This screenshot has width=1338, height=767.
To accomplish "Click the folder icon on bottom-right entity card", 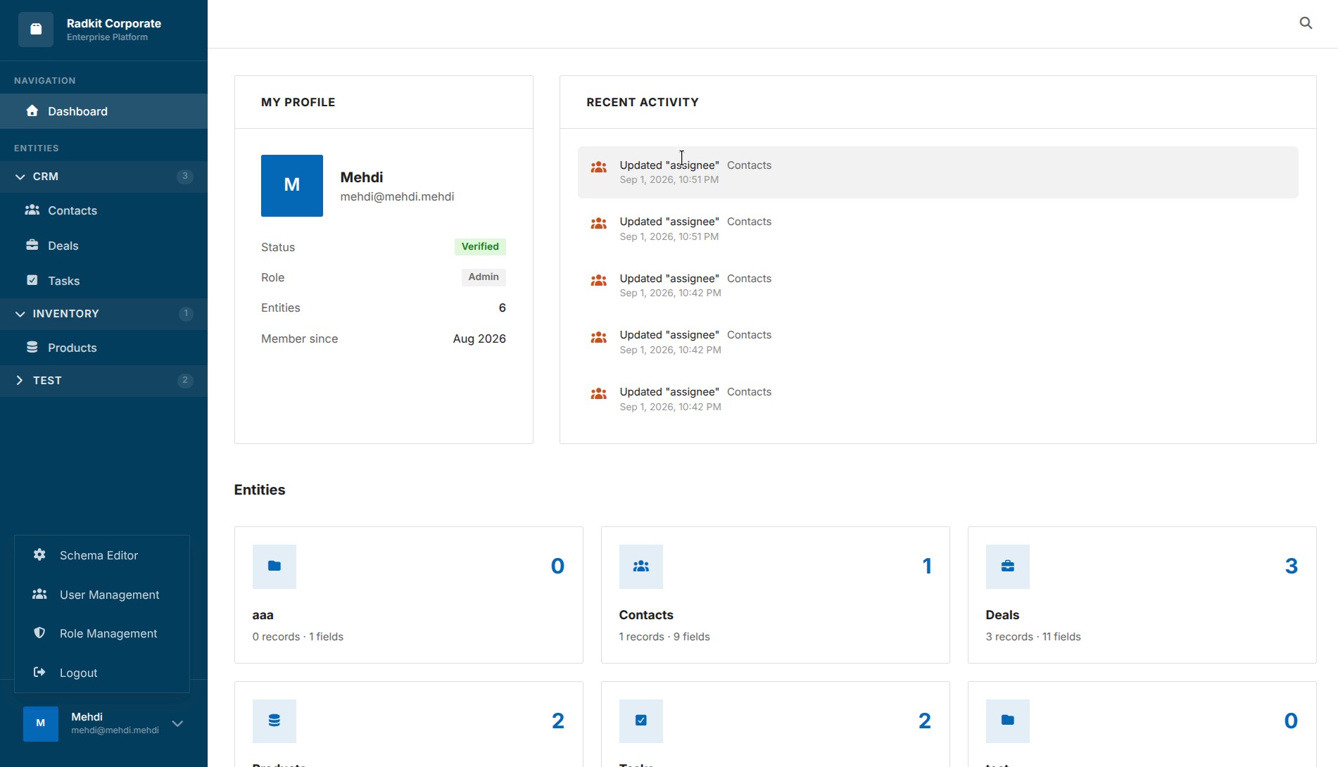I will click(x=1008, y=721).
